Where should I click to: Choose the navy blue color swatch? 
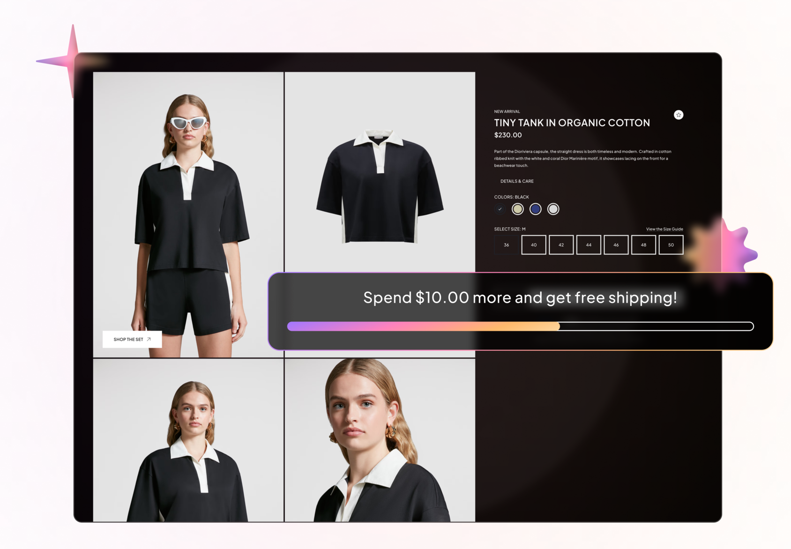point(535,209)
